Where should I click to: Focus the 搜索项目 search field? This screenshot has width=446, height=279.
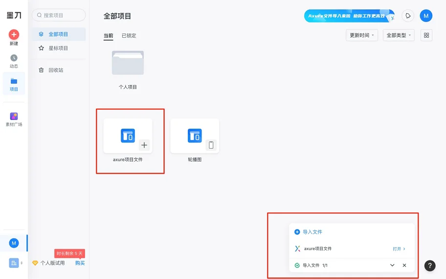[x=59, y=15]
